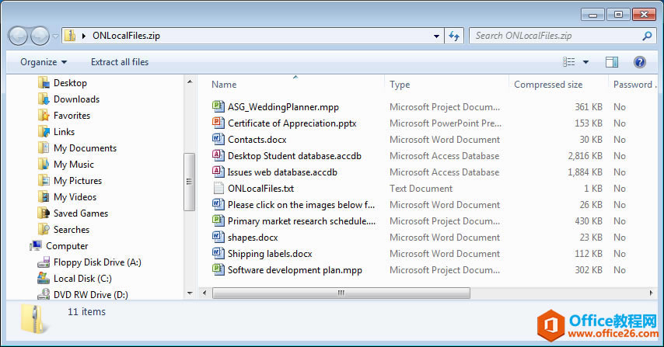
Task: Click the Back navigation arrow
Action: (x=19, y=36)
